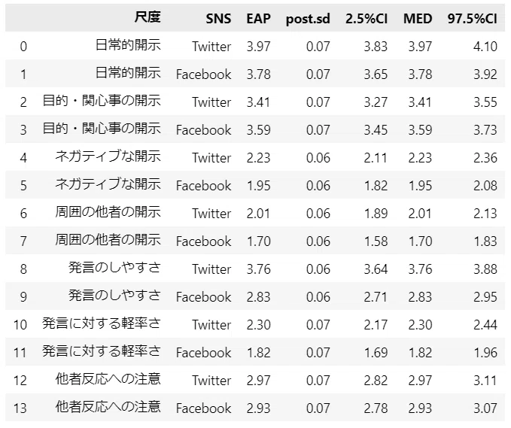This screenshot has width=511, height=428.
Task: Click the EAP column header
Action: pos(258,19)
